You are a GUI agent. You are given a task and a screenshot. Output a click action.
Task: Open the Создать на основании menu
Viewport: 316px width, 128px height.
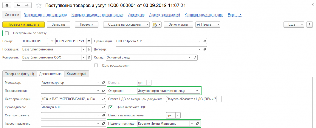(x=126, y=24)
